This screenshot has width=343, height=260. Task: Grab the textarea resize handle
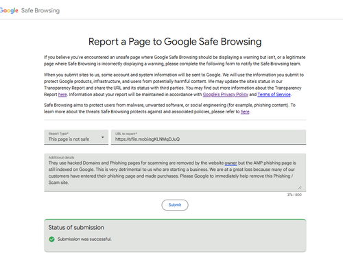tap(300, 187)
